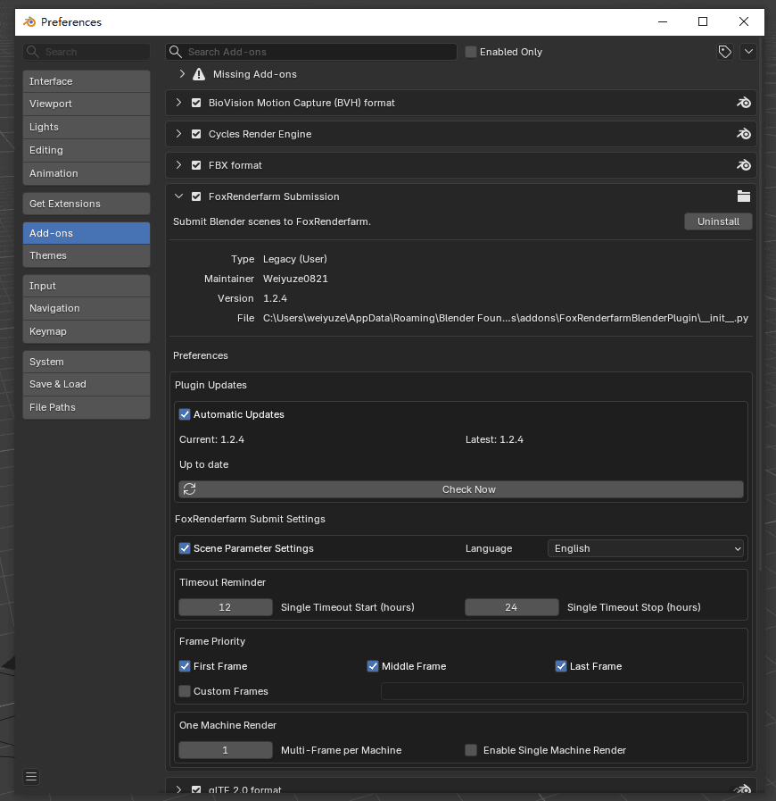Switch to the Themes section

coord(87,255)
